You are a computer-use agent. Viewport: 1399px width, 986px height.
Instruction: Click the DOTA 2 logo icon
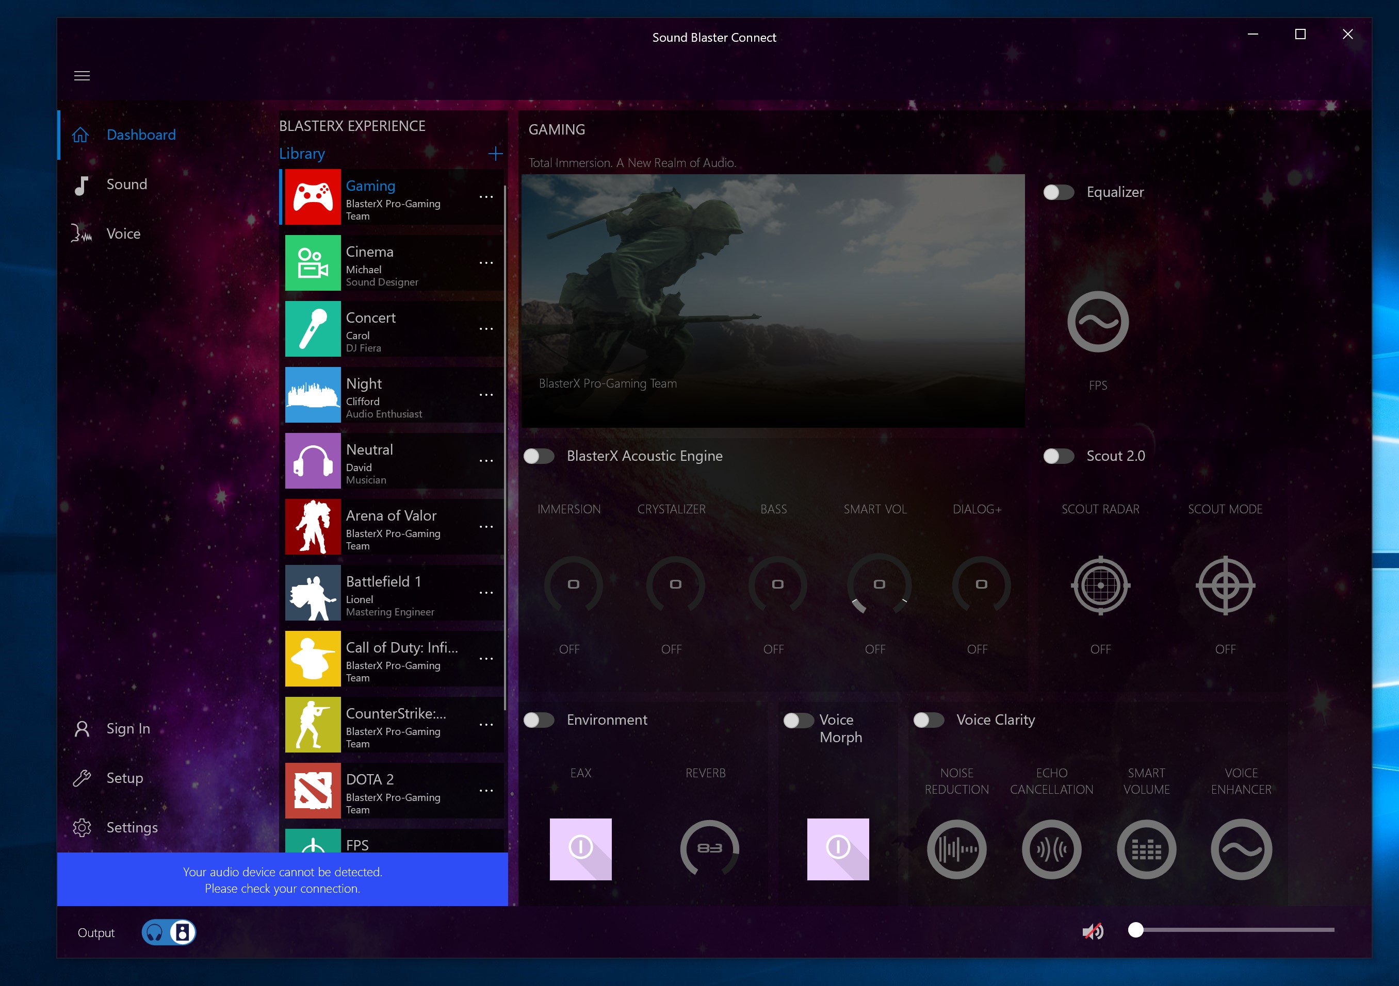[313, 791]
